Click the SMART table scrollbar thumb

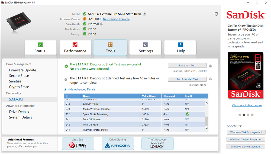tap(207, 121)
